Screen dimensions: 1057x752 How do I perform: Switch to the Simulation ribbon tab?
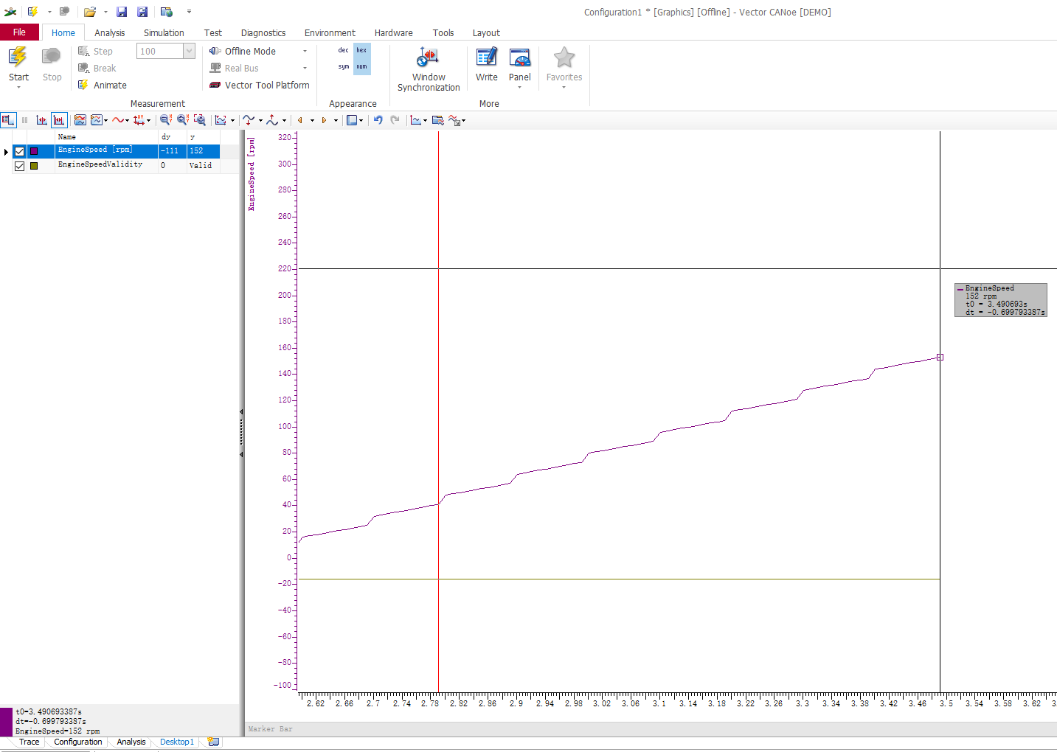164,33
